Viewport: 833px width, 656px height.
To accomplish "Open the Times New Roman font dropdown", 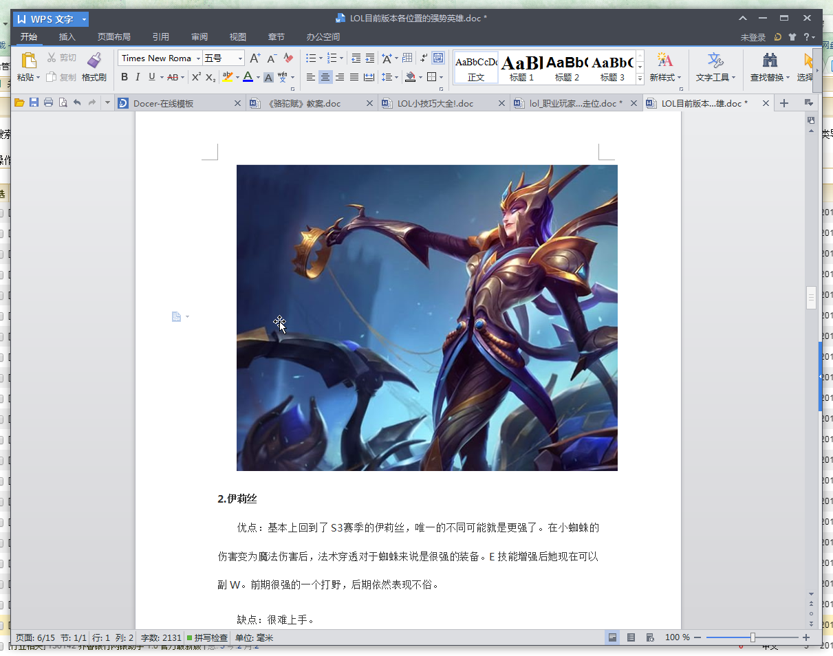I will pos(198,58).
